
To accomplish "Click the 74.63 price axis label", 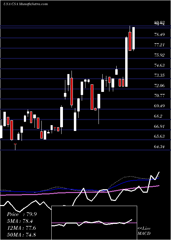I will [x=160, y=65].
